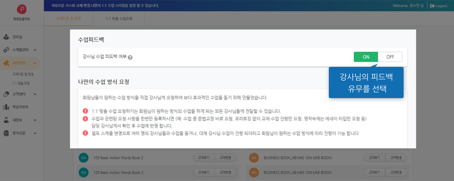Click the first red warning icon

point(85,111)
